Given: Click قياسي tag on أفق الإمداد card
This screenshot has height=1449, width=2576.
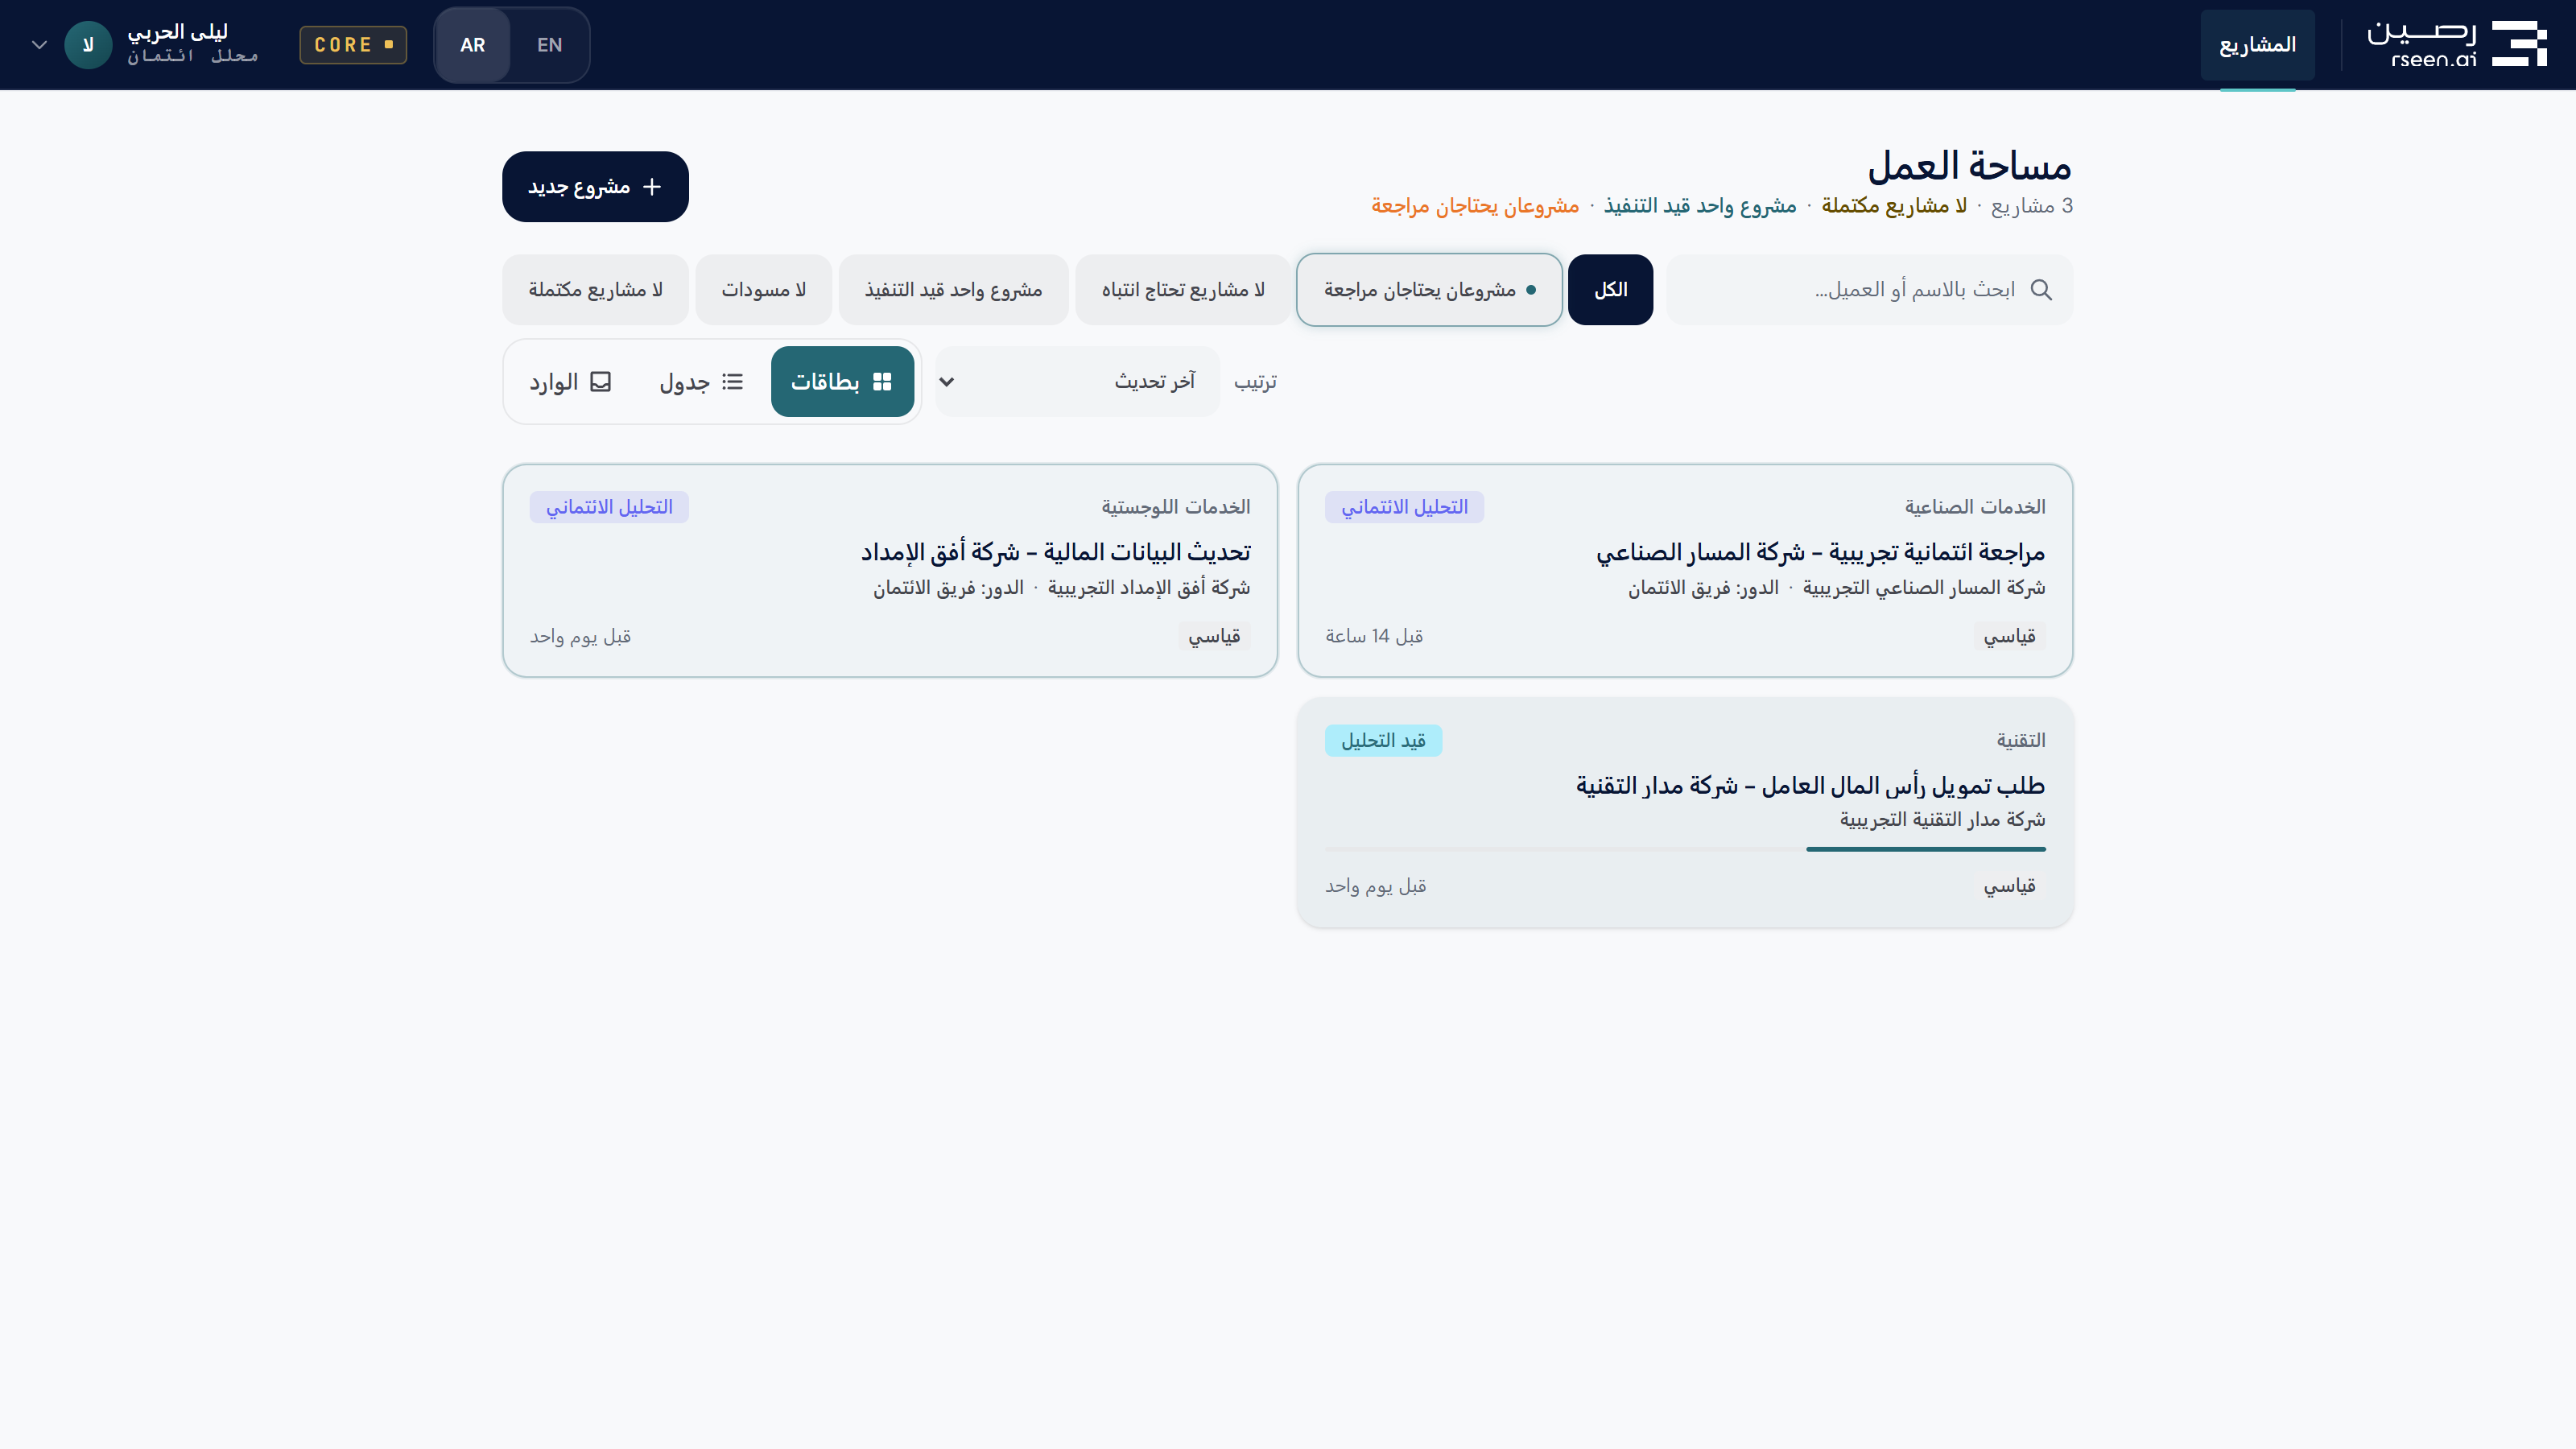Looking at the screenshot, I should (x=1214, y=636).
